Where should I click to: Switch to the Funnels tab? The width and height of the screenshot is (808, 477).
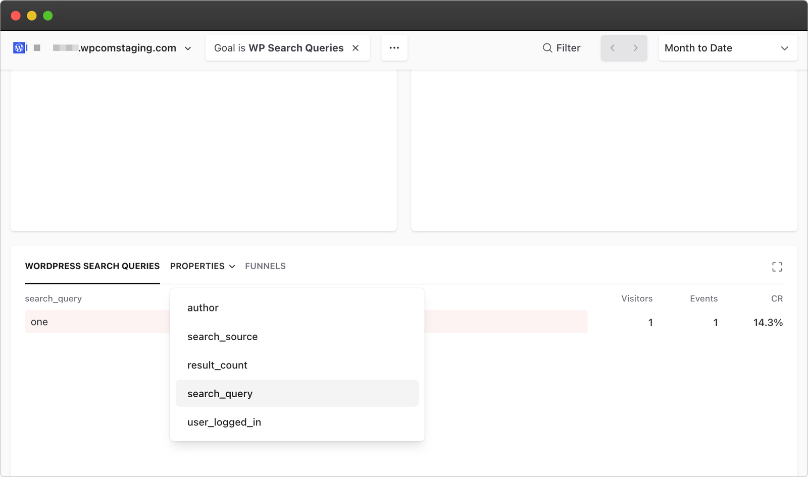click(x=265, y=266)
